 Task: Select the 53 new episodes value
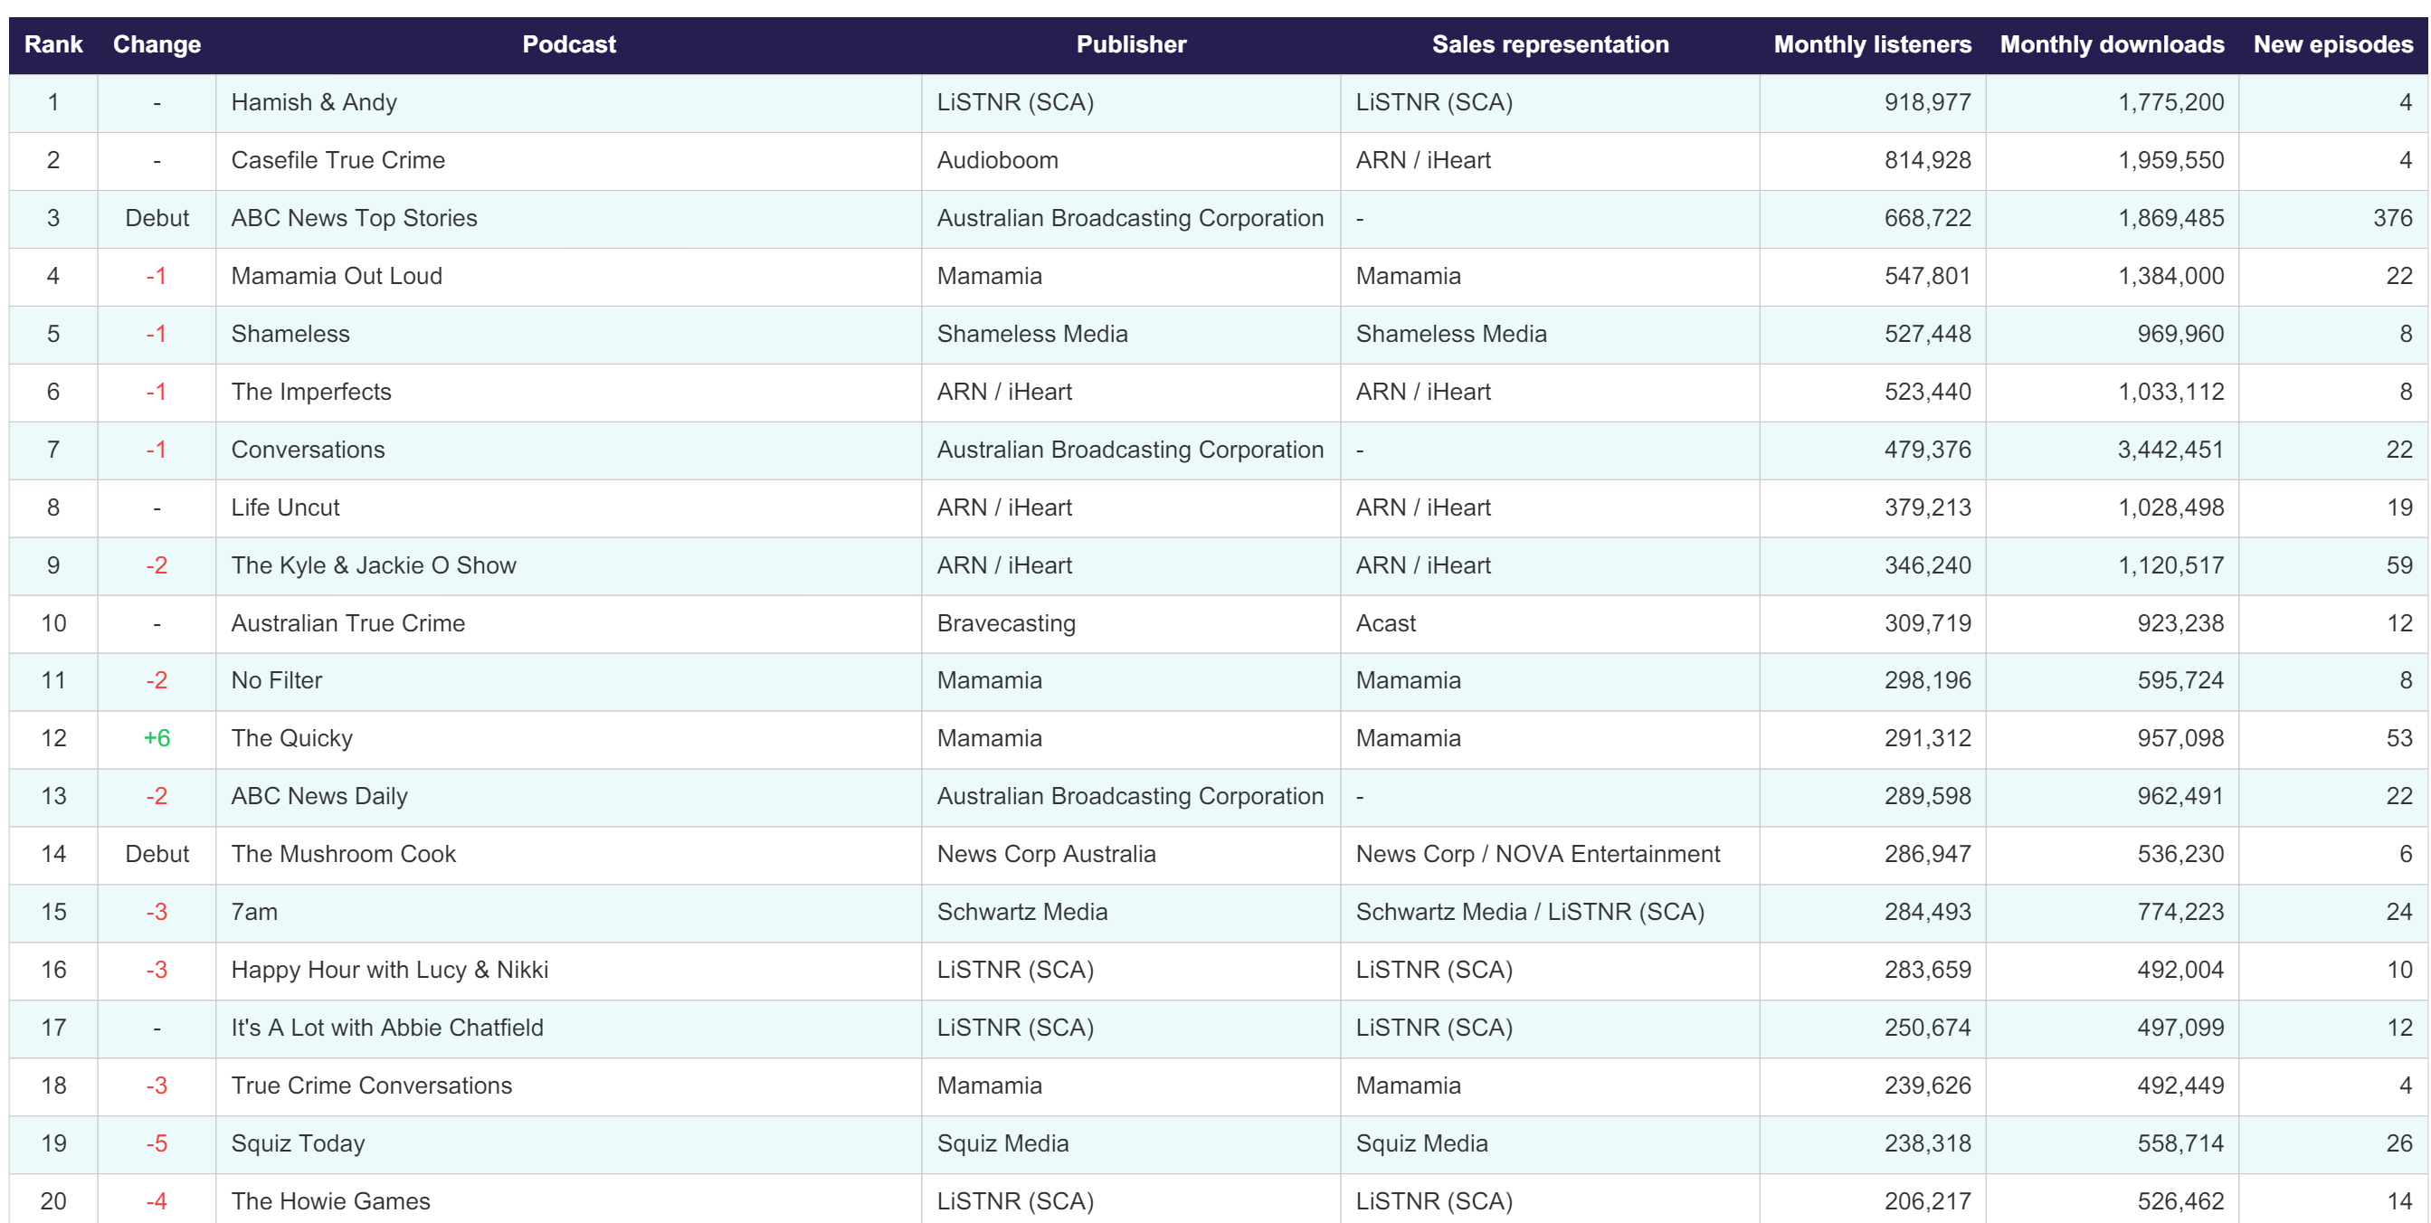(x=2399, y=738)
